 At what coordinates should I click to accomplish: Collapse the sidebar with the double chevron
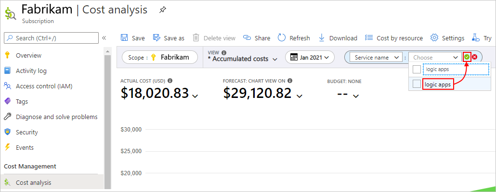104,38
